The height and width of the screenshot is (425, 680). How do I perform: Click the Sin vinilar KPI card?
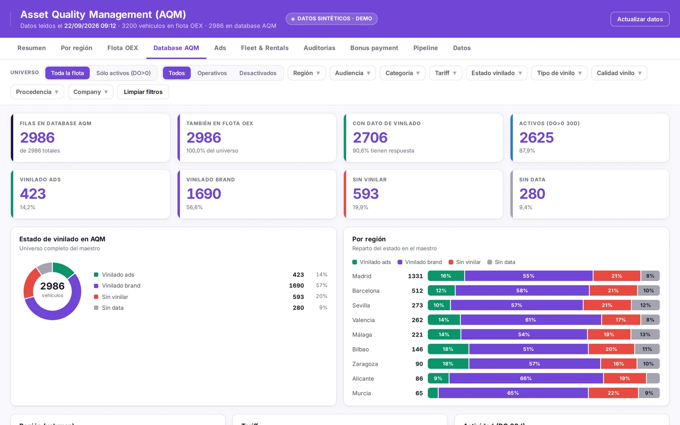pyautogui.click(x=423, y=194)
